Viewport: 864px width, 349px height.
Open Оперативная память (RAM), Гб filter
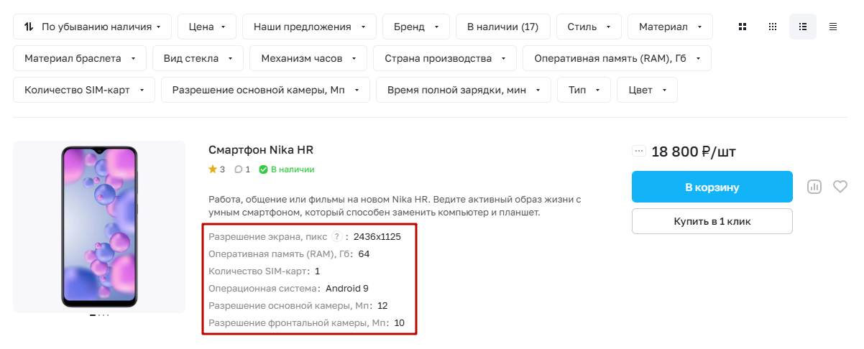(617, 58)
